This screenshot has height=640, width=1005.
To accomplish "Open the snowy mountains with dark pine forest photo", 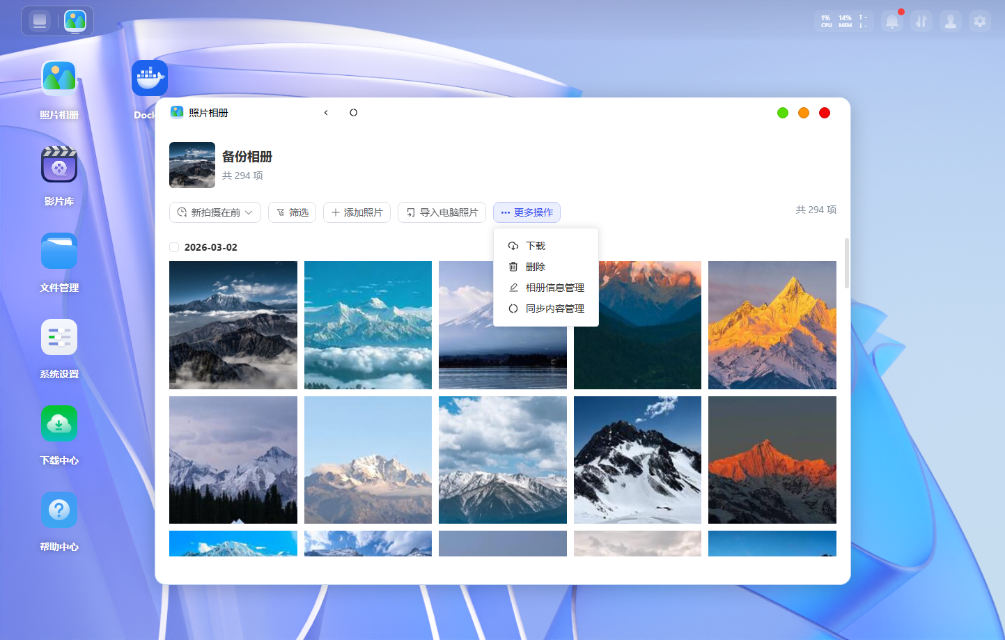I will [233, 460].
